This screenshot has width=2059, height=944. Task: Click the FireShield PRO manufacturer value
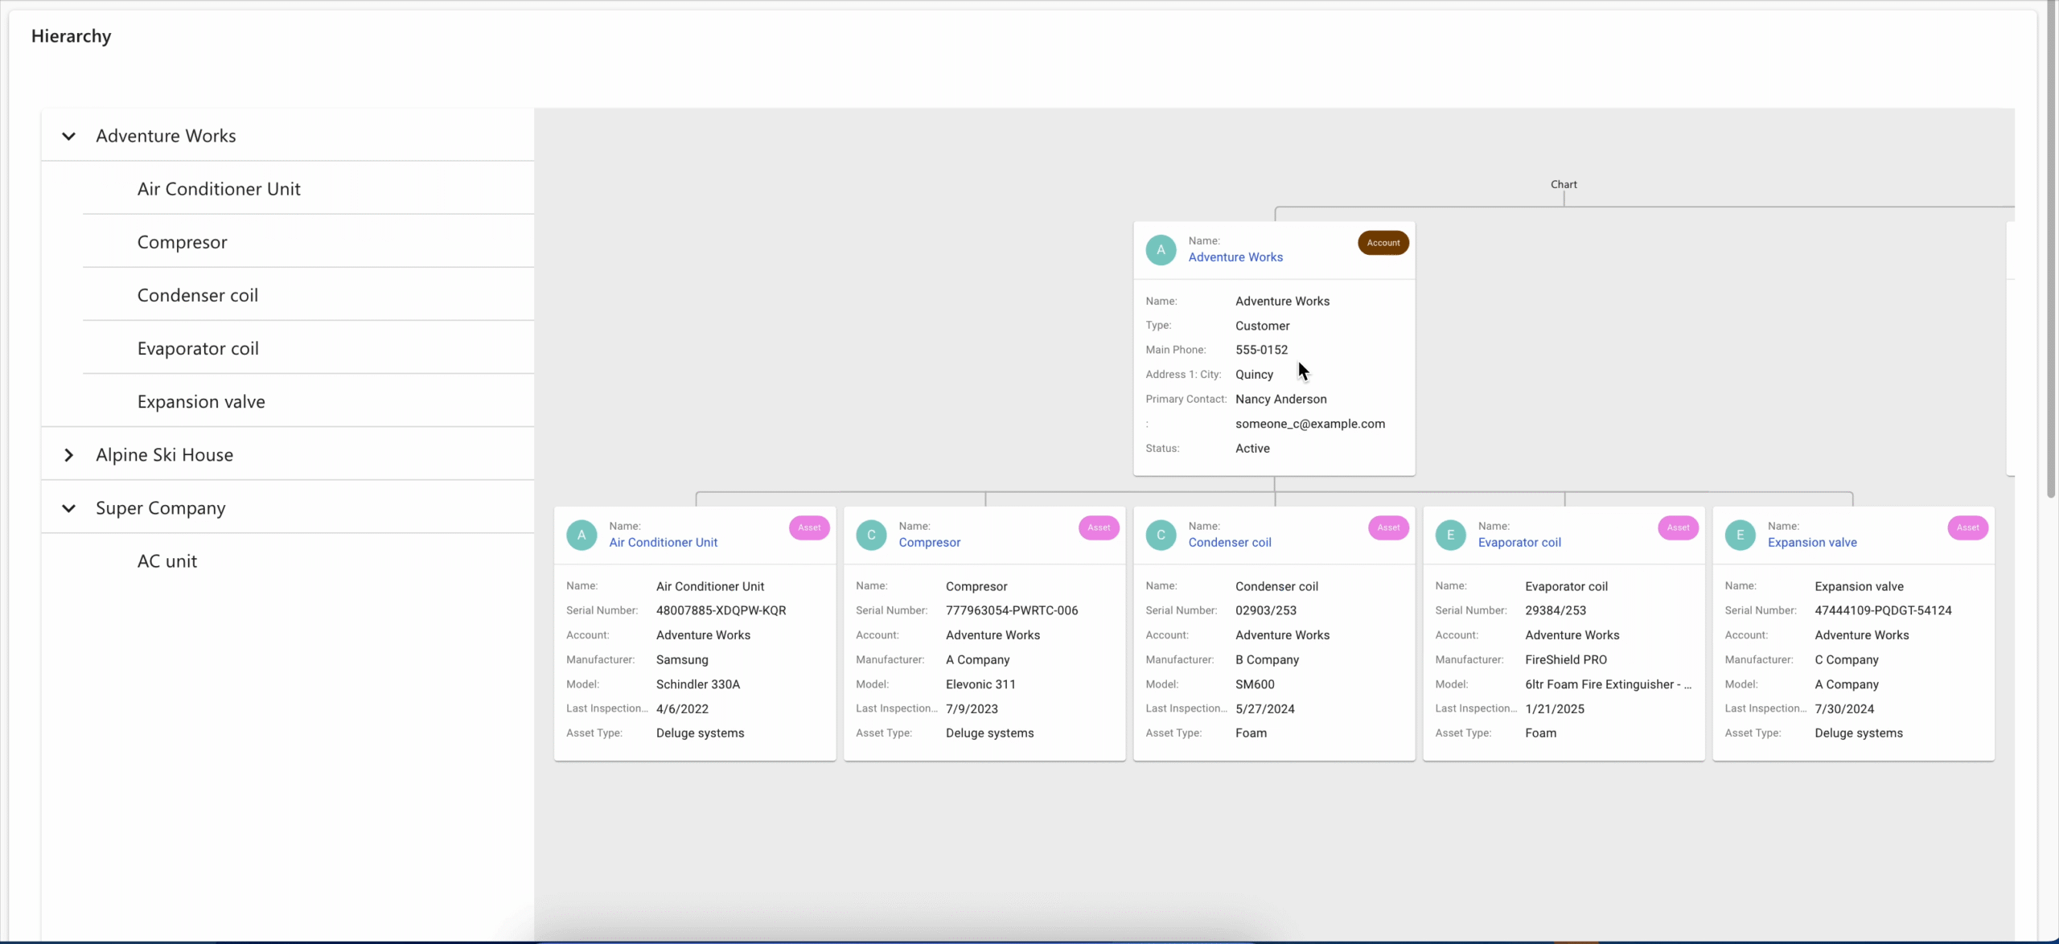tap(1565, 660)
